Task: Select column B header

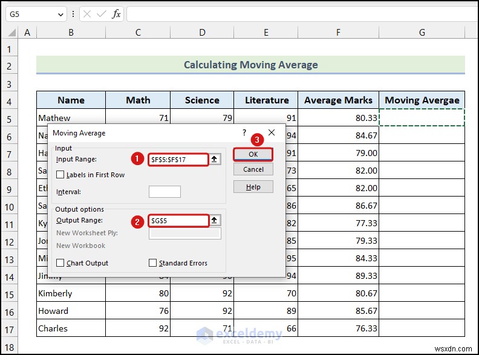Action: pyautogui.click(x=71, y=33)
